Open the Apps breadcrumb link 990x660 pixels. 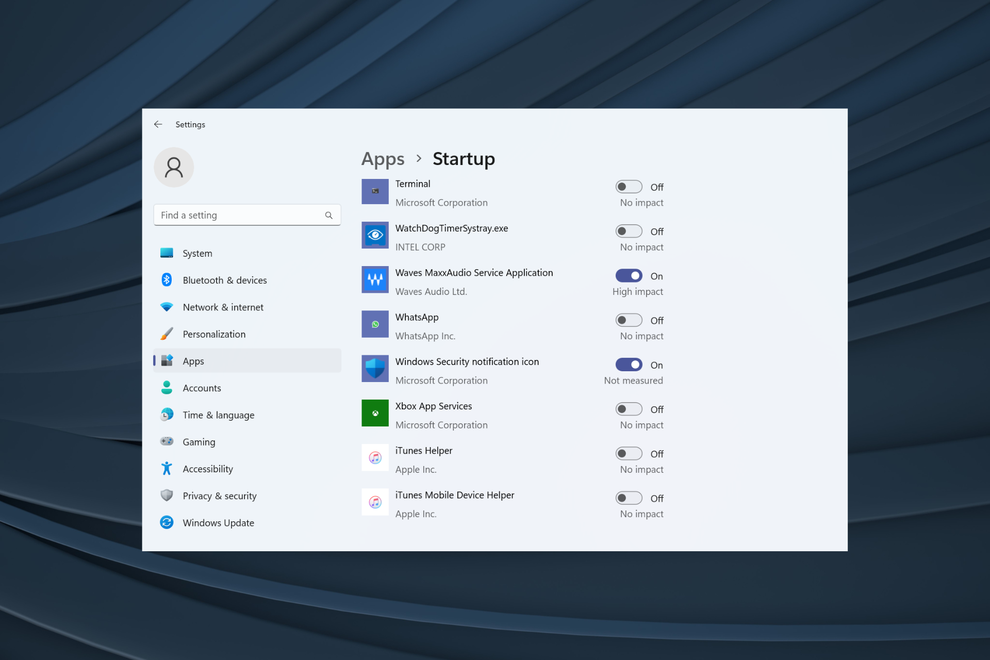click(x=383, y=159)
